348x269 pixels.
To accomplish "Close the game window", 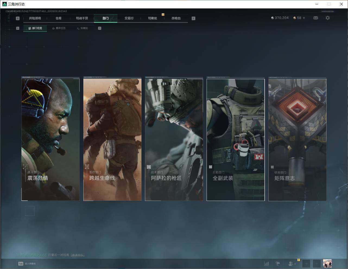I will click(x=341, y=4).
